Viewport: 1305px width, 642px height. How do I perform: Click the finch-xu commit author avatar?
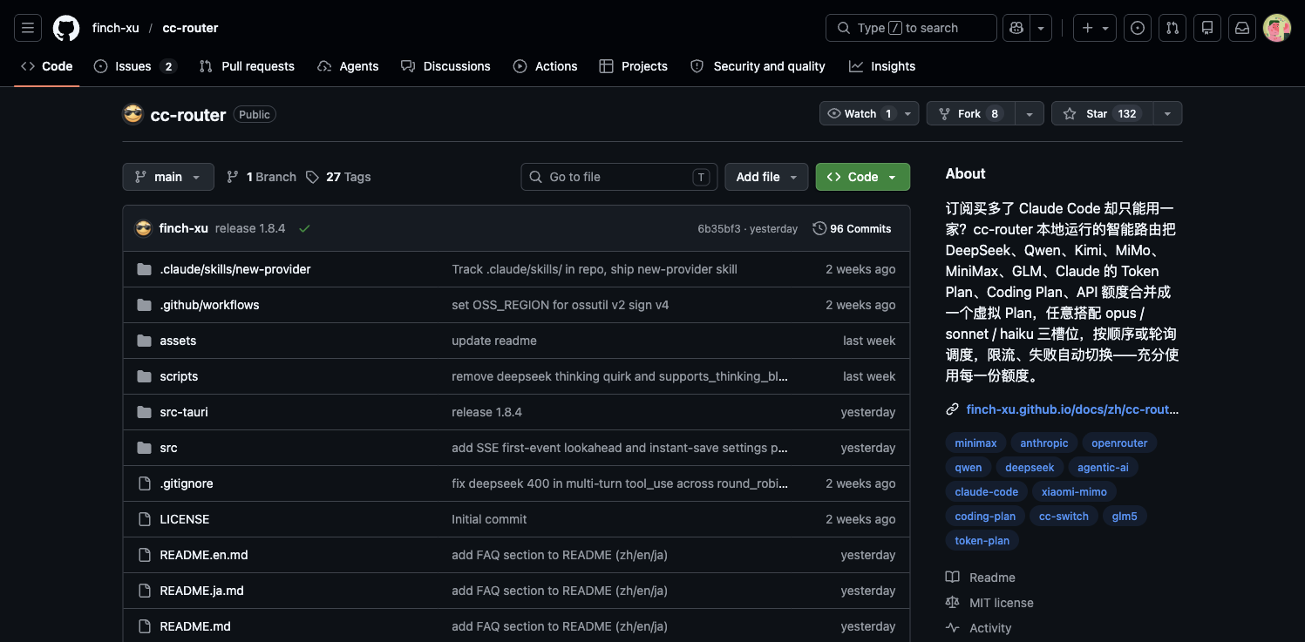(144, 228)
